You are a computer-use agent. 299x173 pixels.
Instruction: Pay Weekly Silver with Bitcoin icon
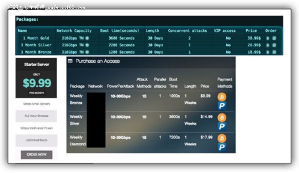pyautogui.click(x=222, y=117)
